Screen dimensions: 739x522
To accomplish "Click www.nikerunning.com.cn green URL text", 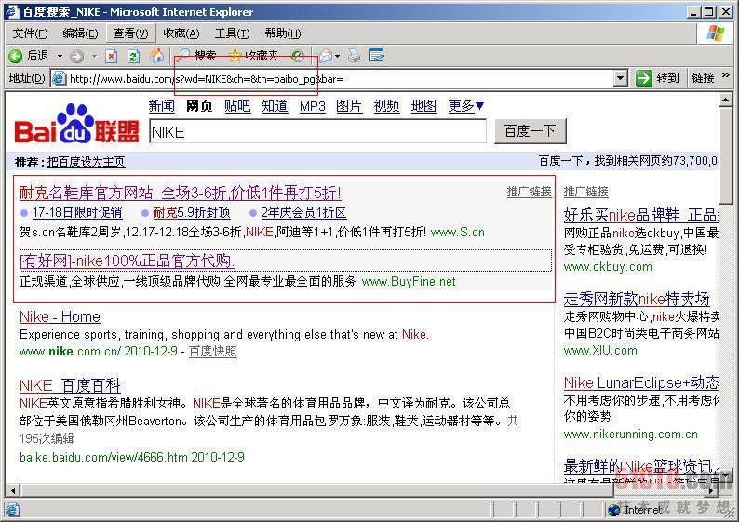I will click(x=631, y=434).
